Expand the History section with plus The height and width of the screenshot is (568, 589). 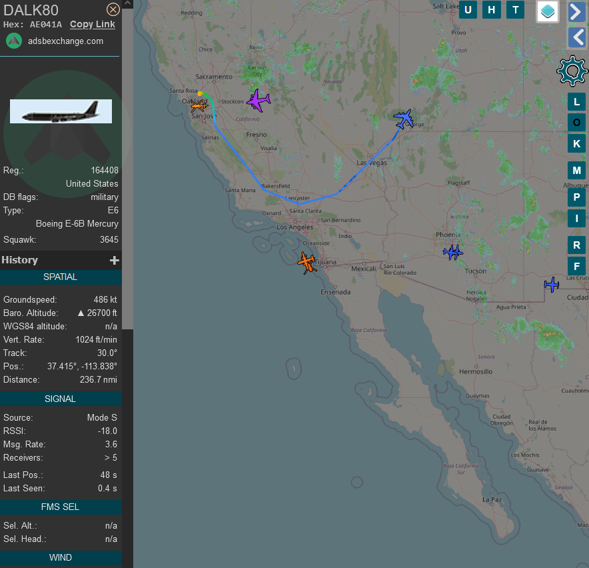coord(114,260)
